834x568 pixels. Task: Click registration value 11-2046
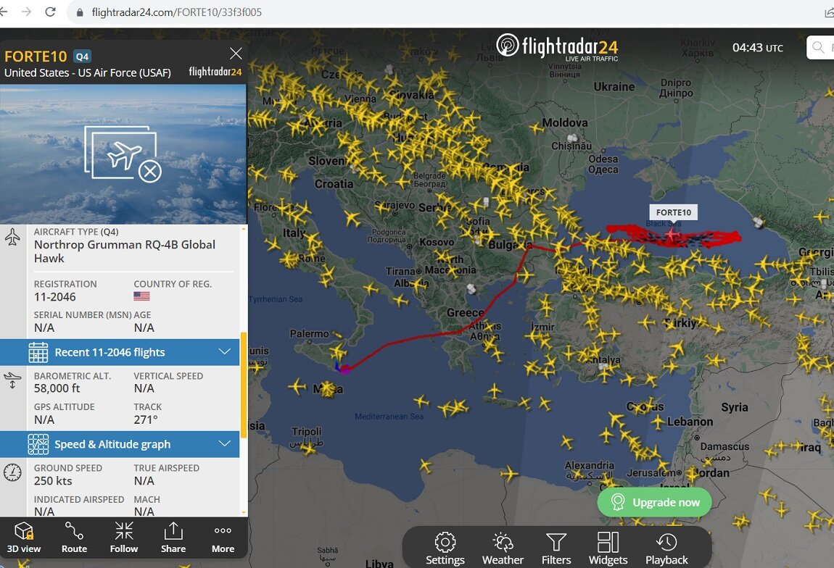(55, 297)
